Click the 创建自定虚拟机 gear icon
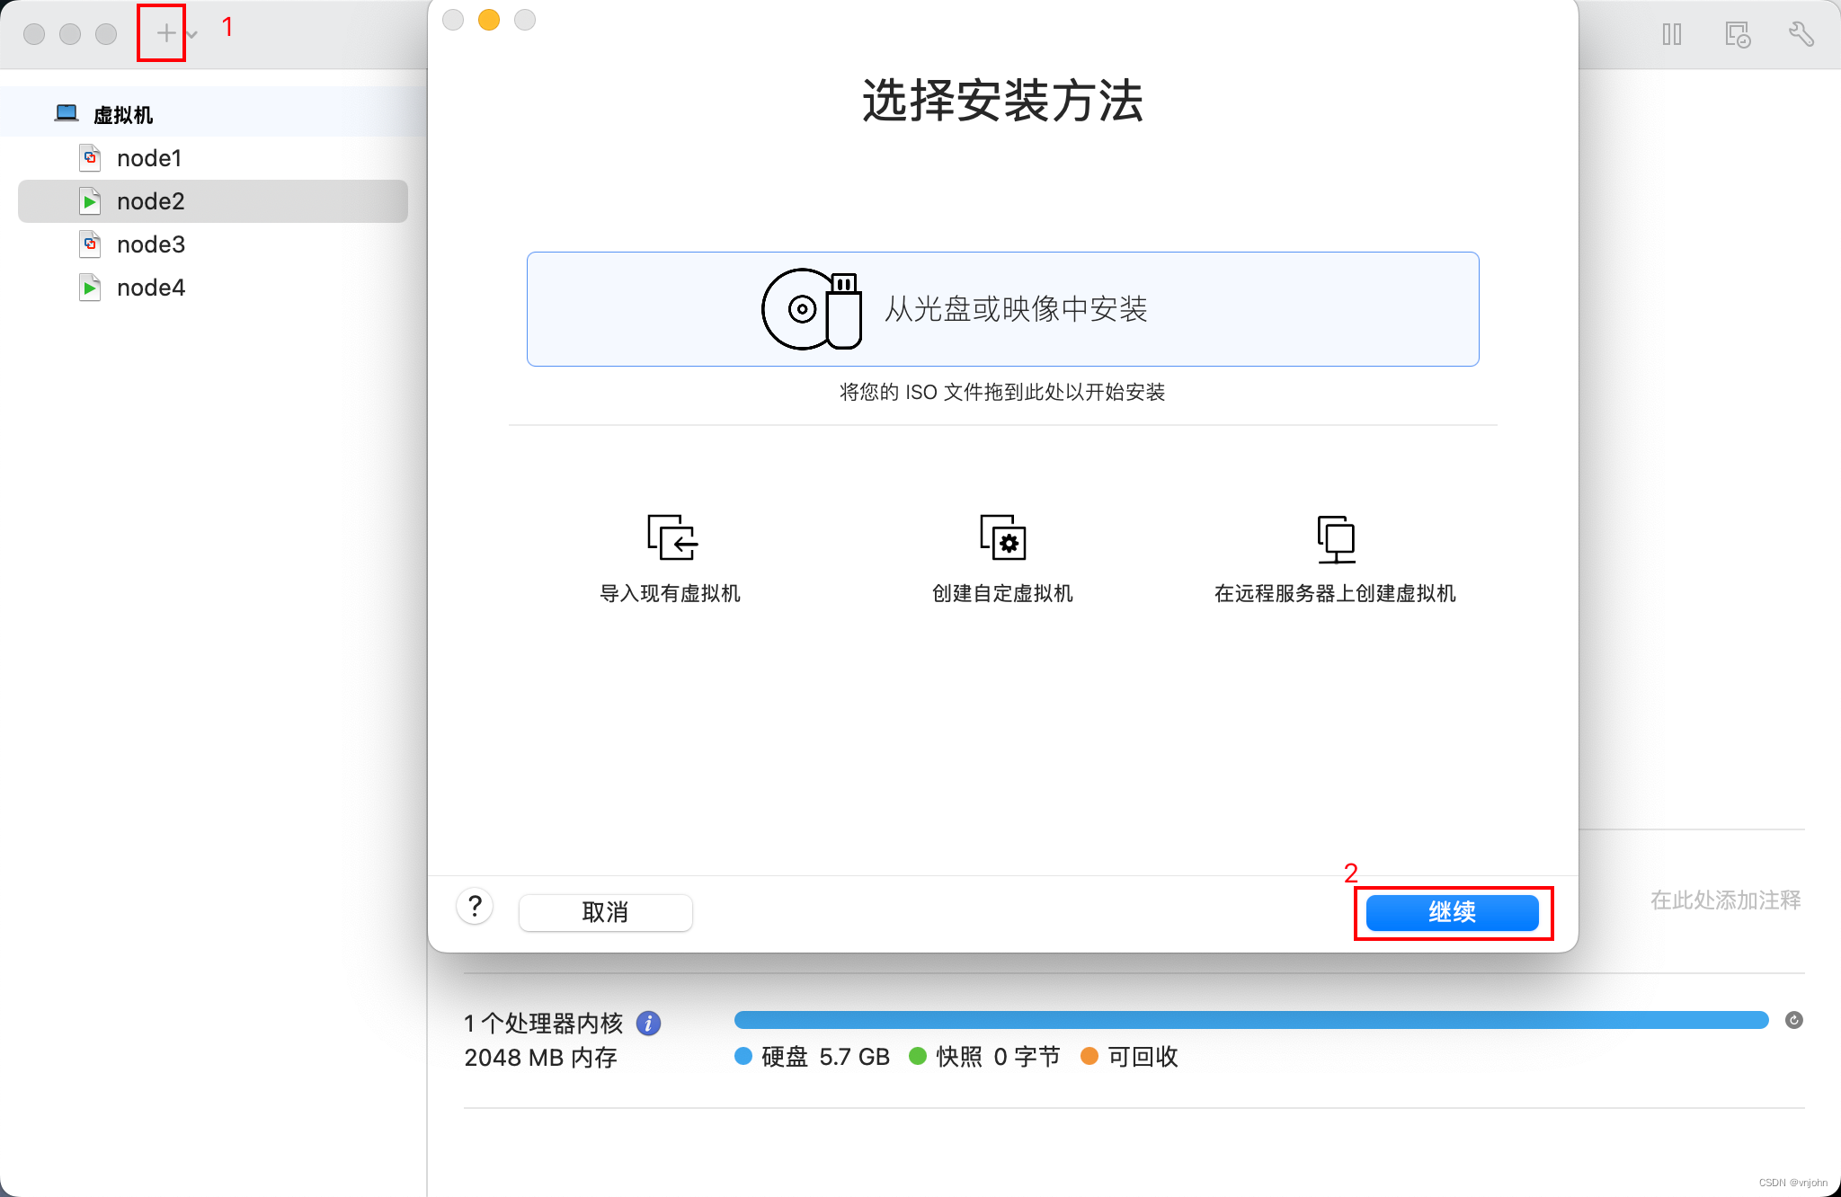 1003,537
